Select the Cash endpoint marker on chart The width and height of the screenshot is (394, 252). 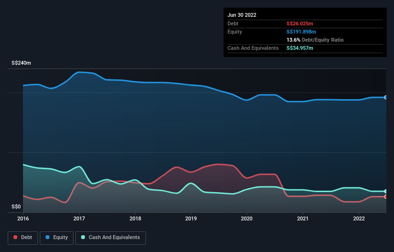[386, 191]
